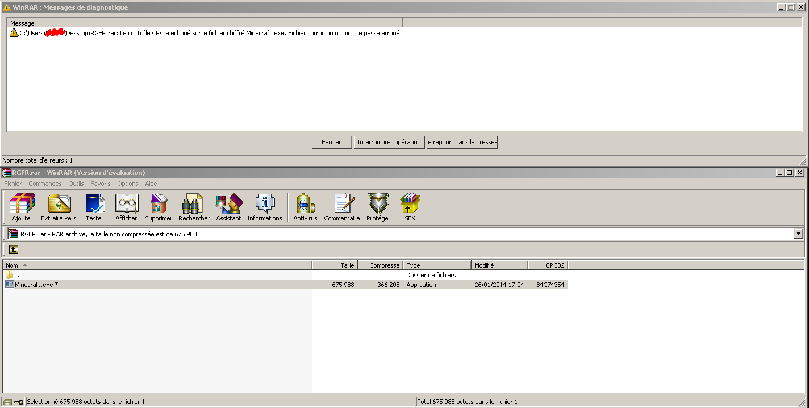Click 'Sélectionné 675 988 octets' status text
Viewport: 809px width, 408px height.
[86, 402]
